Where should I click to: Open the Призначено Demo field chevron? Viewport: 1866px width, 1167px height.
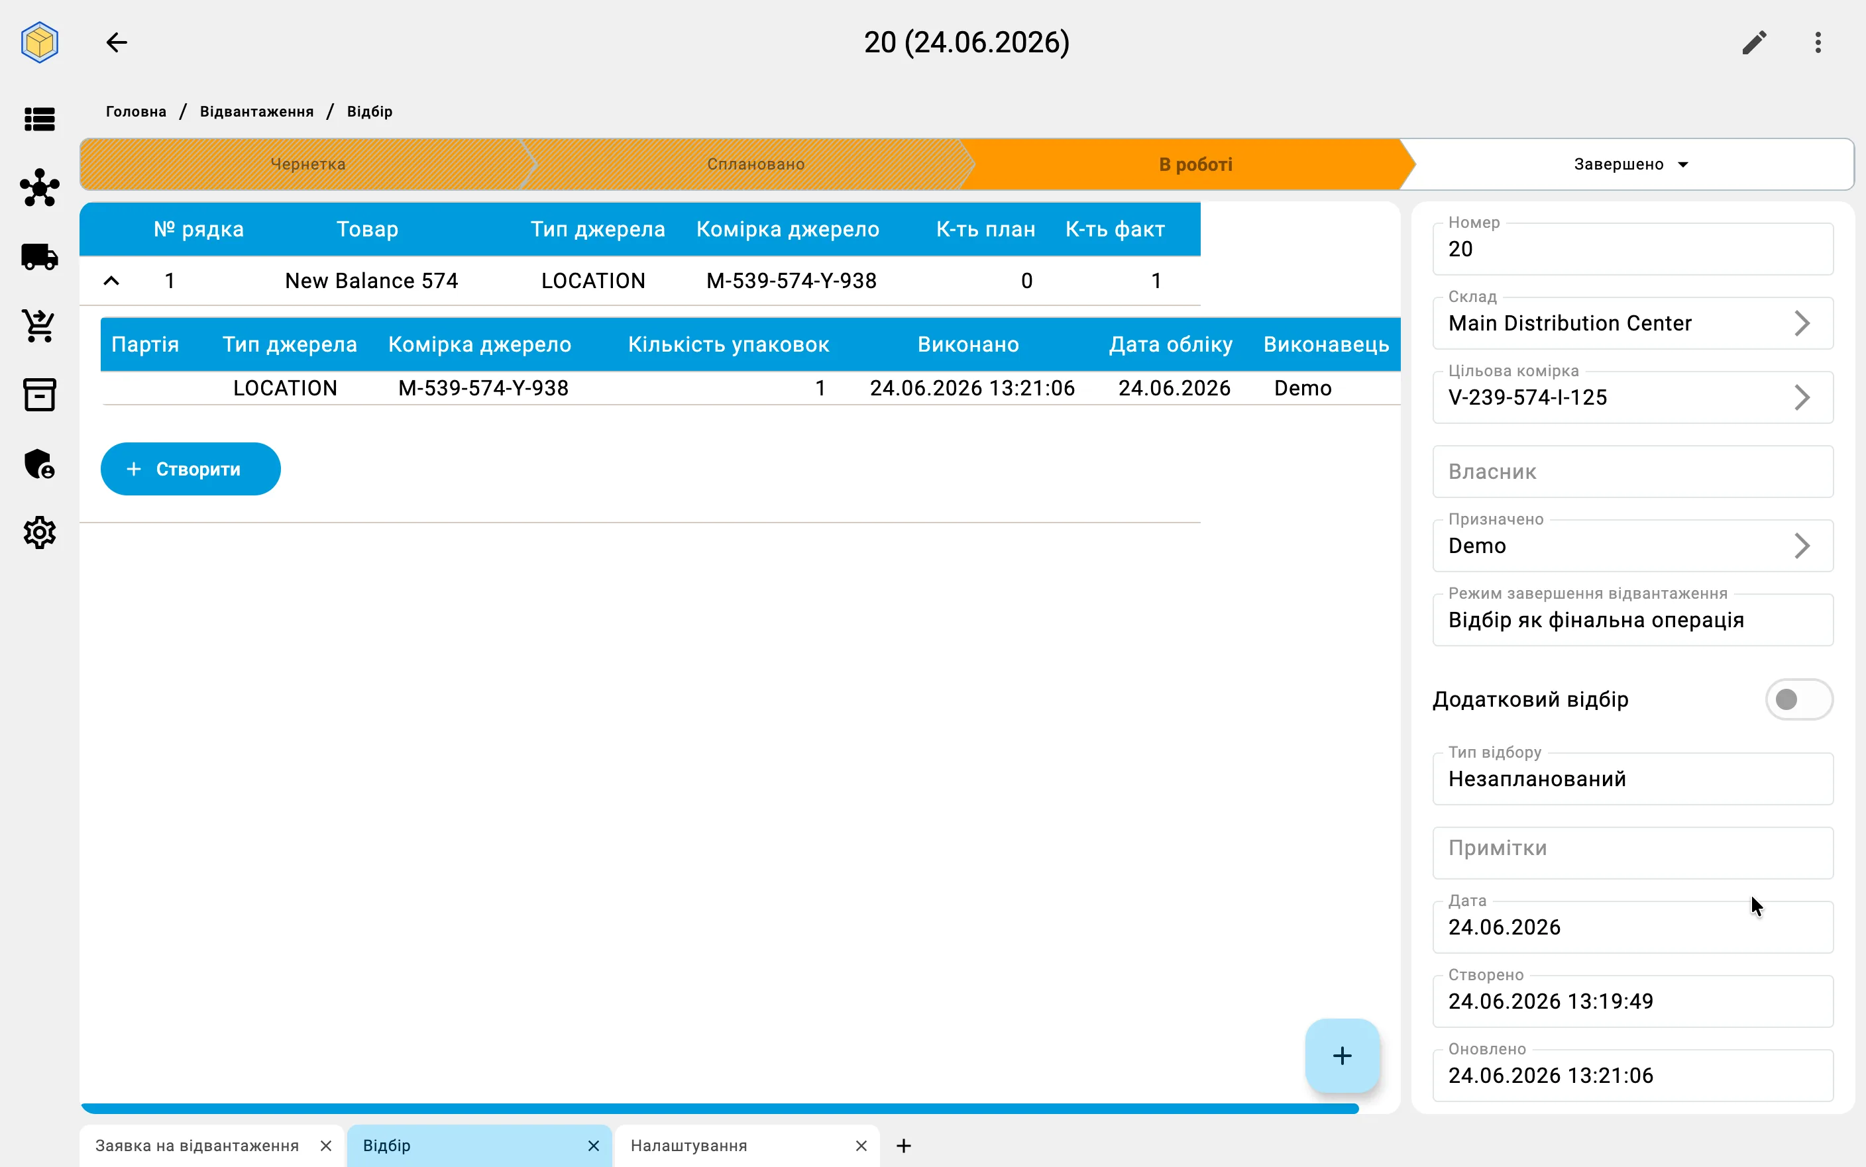1801,546
